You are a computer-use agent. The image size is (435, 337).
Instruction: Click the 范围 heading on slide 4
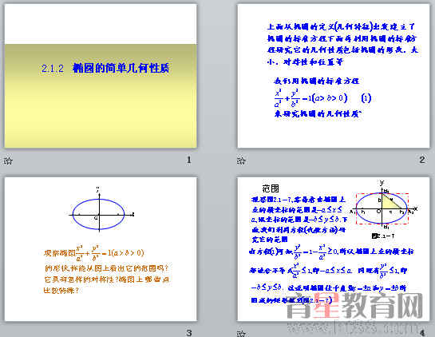[271, 188]
